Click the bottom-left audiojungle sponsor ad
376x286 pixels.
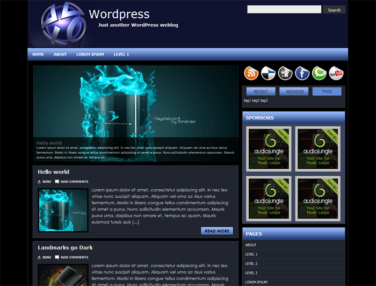tap(269, 198)
